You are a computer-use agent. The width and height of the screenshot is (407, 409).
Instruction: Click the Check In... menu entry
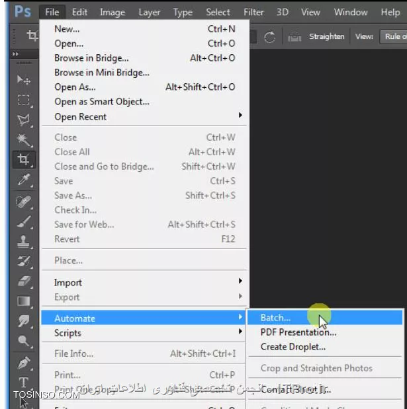pyautogui.click(x=144, y=210)
